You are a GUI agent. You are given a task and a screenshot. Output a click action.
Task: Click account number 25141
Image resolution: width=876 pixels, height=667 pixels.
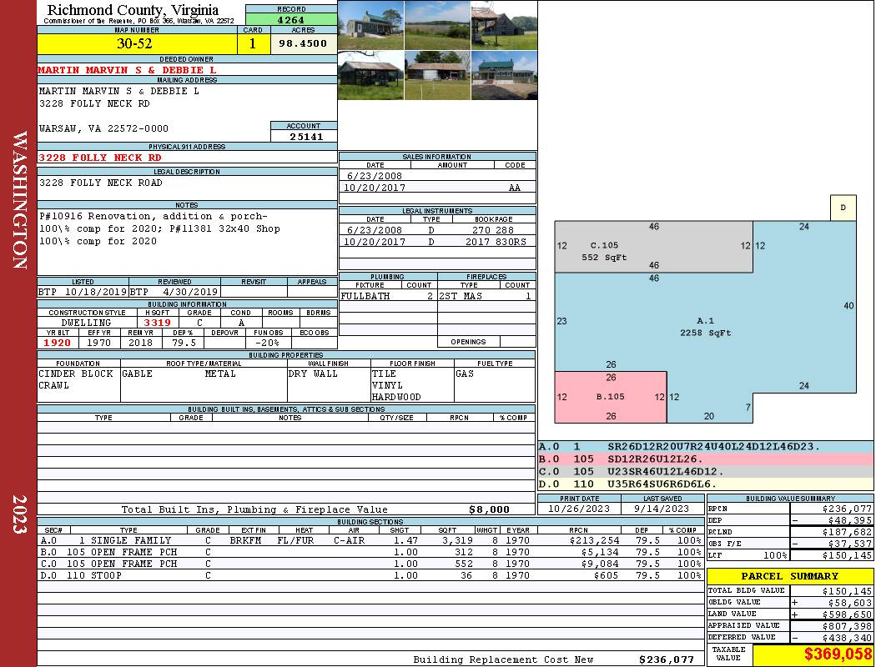pos(306,136)
